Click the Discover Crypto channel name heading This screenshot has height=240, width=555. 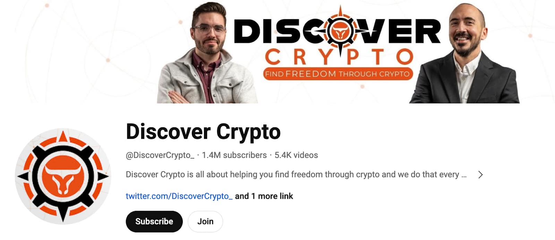[203, 132]
